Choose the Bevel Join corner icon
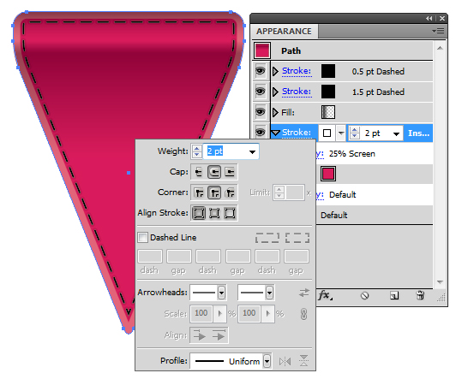Image resolution: width=462 pixels, height=385 pixels. pos(230,192)
